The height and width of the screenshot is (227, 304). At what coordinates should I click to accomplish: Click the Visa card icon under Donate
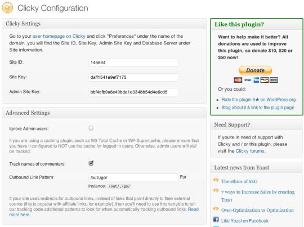(x=247, y=80)
